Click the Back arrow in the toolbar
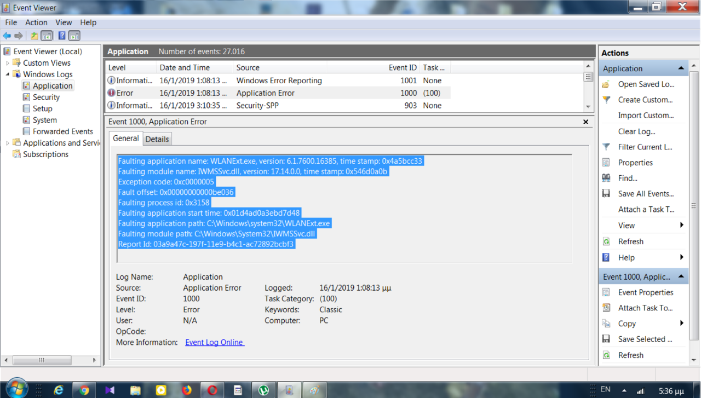 [x=7, y=36]
